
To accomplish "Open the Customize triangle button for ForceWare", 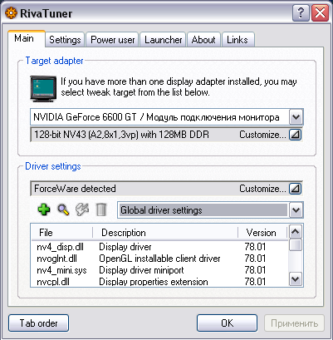I will pos(296,189).
